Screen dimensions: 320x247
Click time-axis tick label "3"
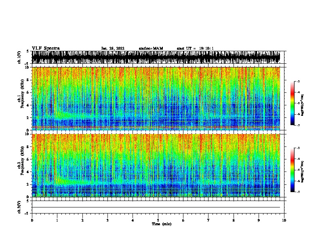[107, 220]
